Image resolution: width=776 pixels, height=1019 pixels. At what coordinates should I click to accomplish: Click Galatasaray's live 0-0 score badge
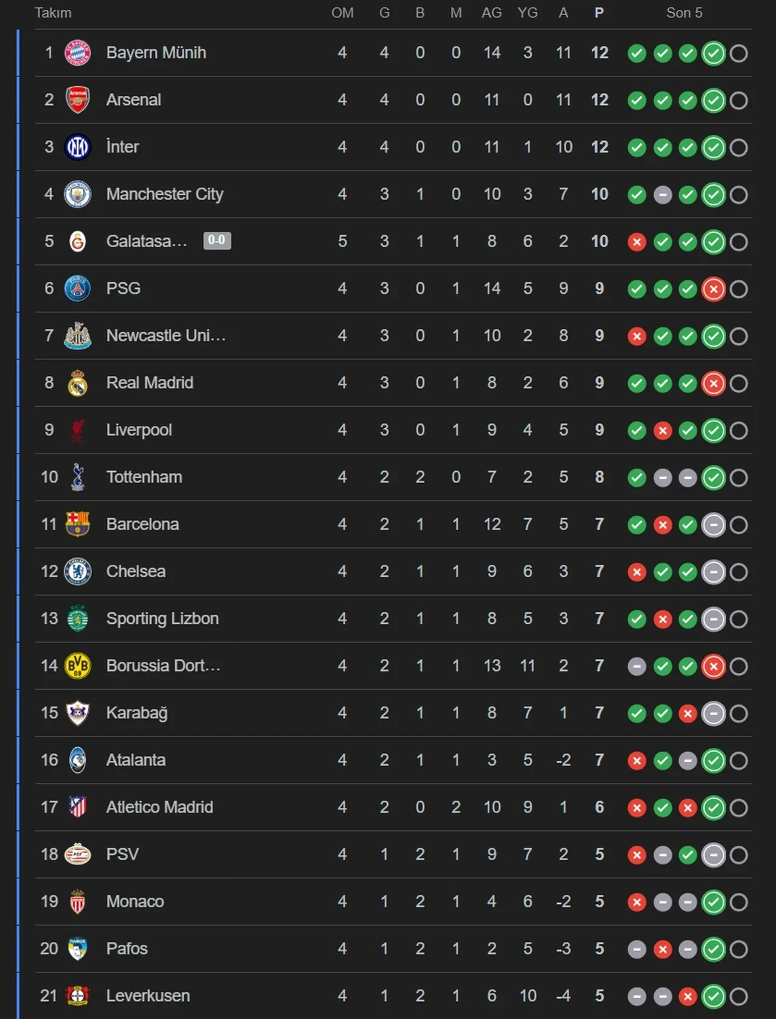pyautogui.click(x=216, y=241)
